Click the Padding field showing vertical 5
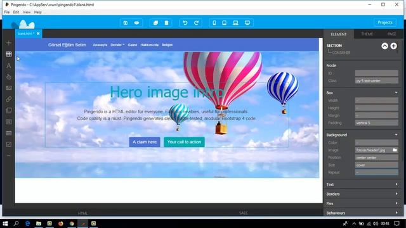This screenshot has width=406, height=228. click(x=376, y=123)
